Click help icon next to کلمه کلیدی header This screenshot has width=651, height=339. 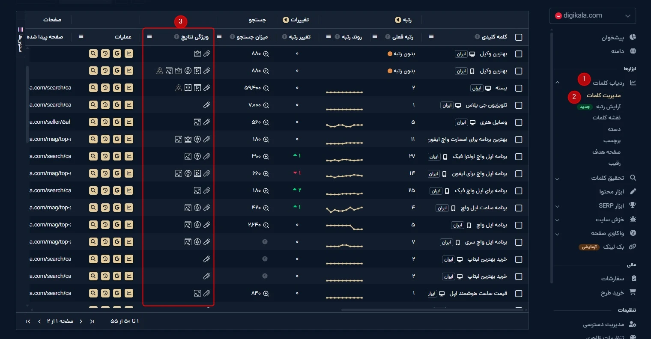[477, 37]
